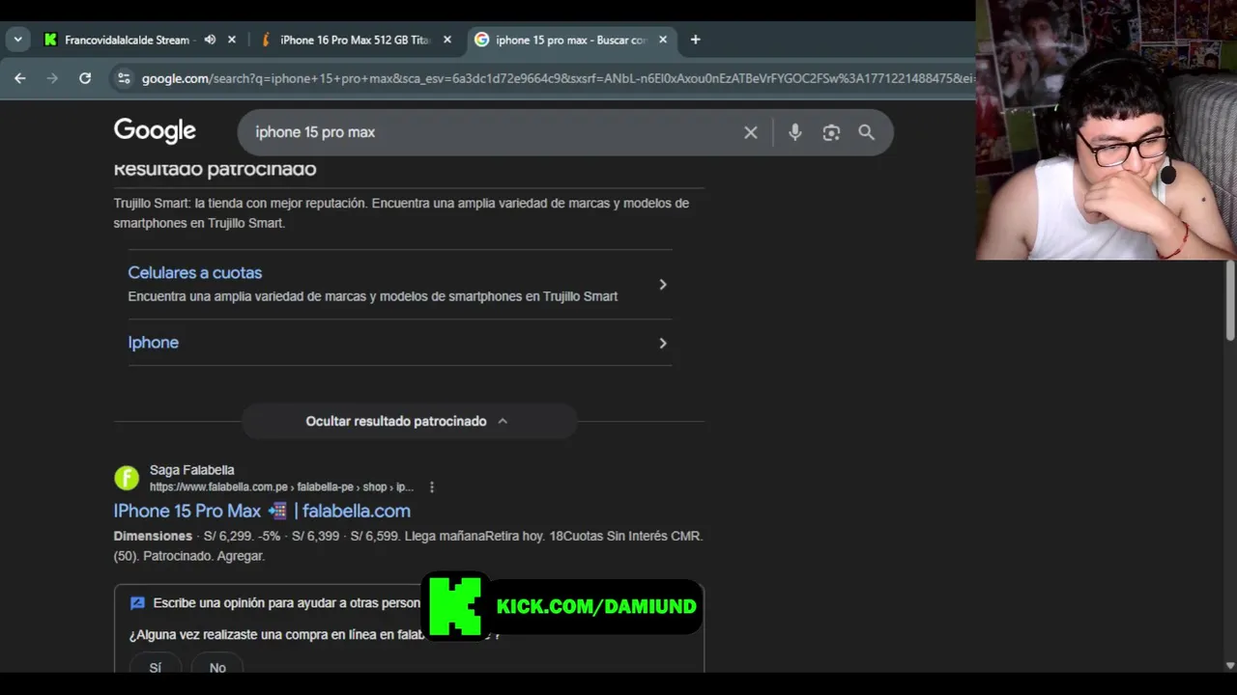Open Saga Falabella site name
Image resolution: width=1237 pixels, height=695 pixels.
tap(191, 470)
